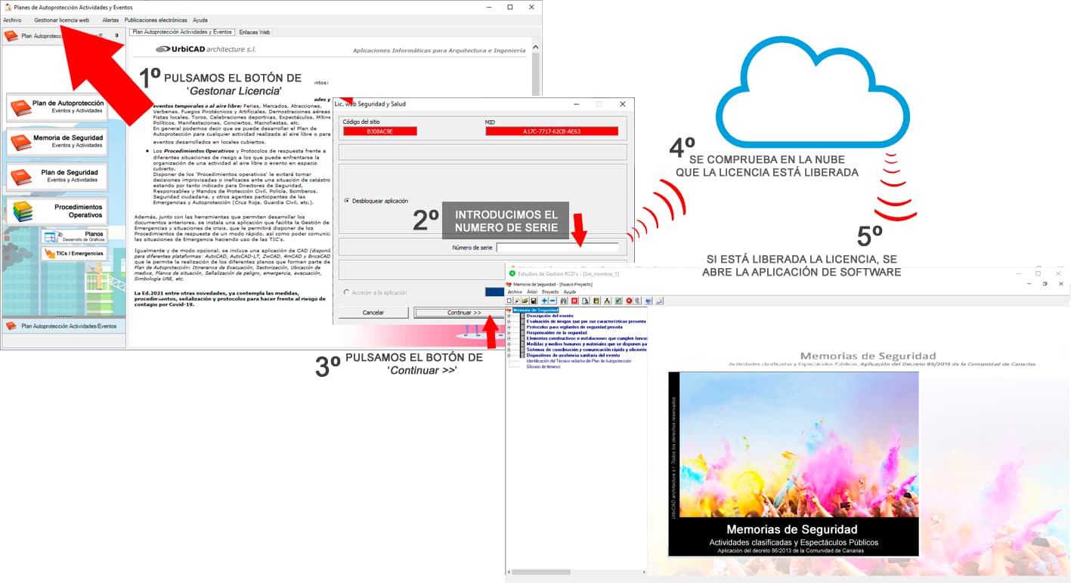Viewport: 1071px width, 583px height.
Task: Open the Publicaciones electrónicas menu
Action: [x=156, y=20]
